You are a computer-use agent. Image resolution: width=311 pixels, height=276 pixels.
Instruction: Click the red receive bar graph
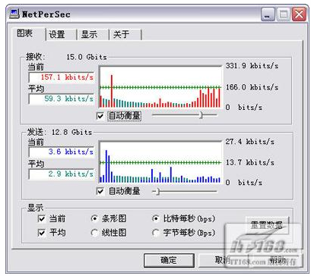[x=160, y=87]
